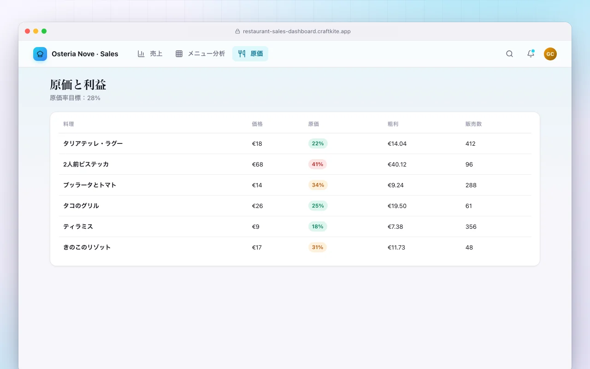Screen dimensions: 590x369
Task: Select the ティラミス row name
Action: point(78,226)
